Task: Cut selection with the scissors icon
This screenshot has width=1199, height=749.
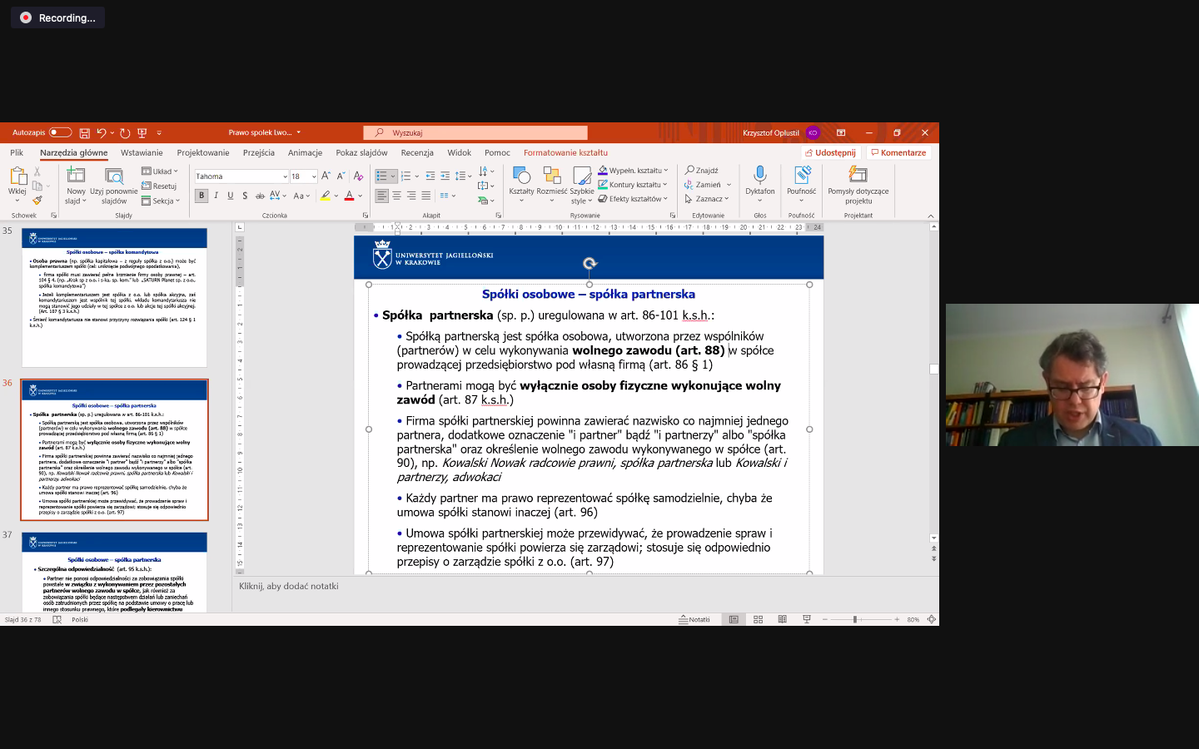Action: (x=37, y=171)
